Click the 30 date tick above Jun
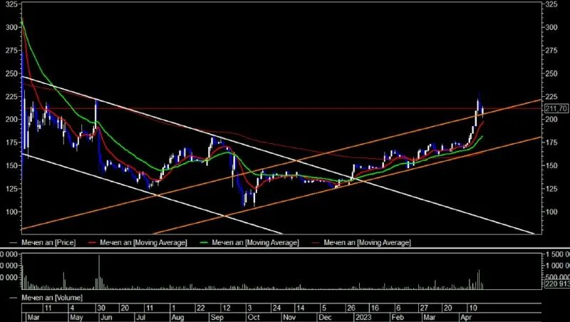 point(101,308)
